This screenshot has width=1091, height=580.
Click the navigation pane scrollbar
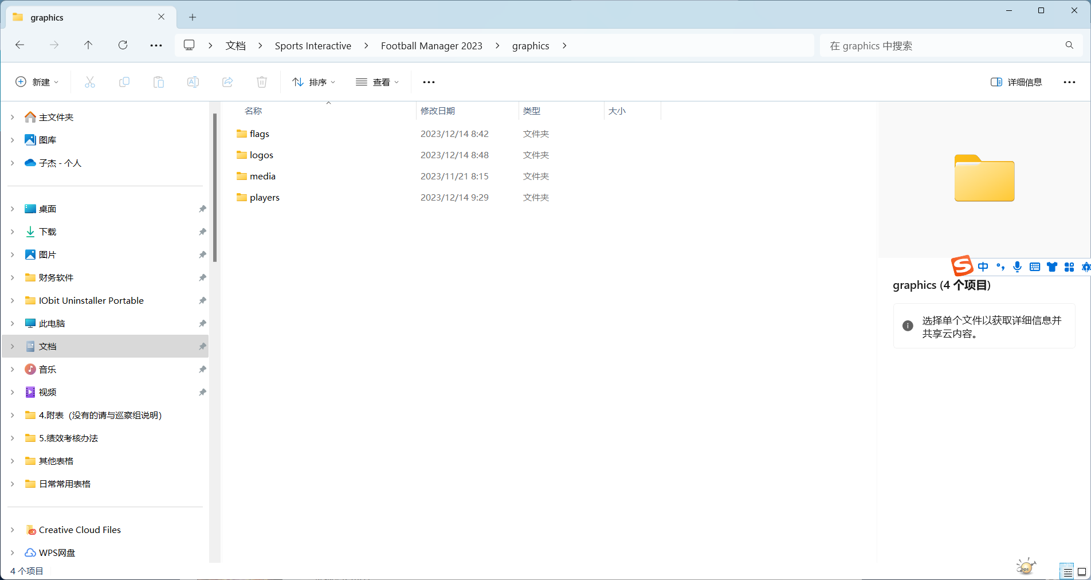(215, 189)
